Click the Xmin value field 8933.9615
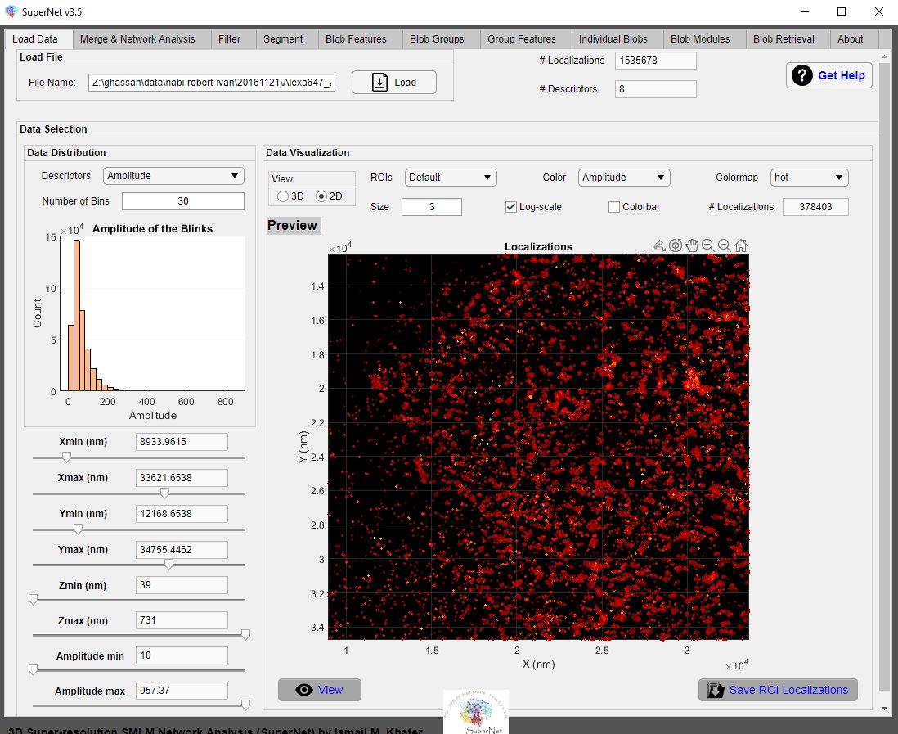 pyautogui.click(x=182, y=442)
